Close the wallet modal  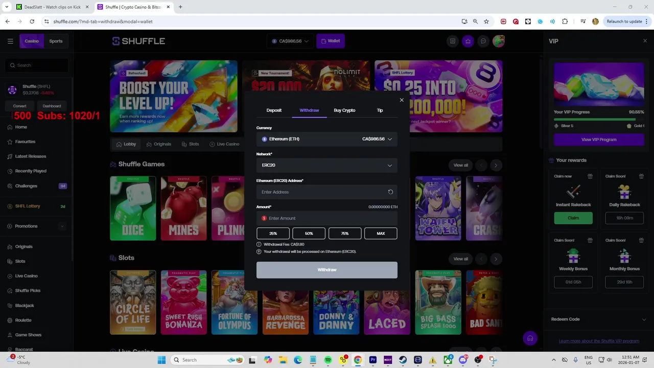pyautogui.click(x=402, y=100)
